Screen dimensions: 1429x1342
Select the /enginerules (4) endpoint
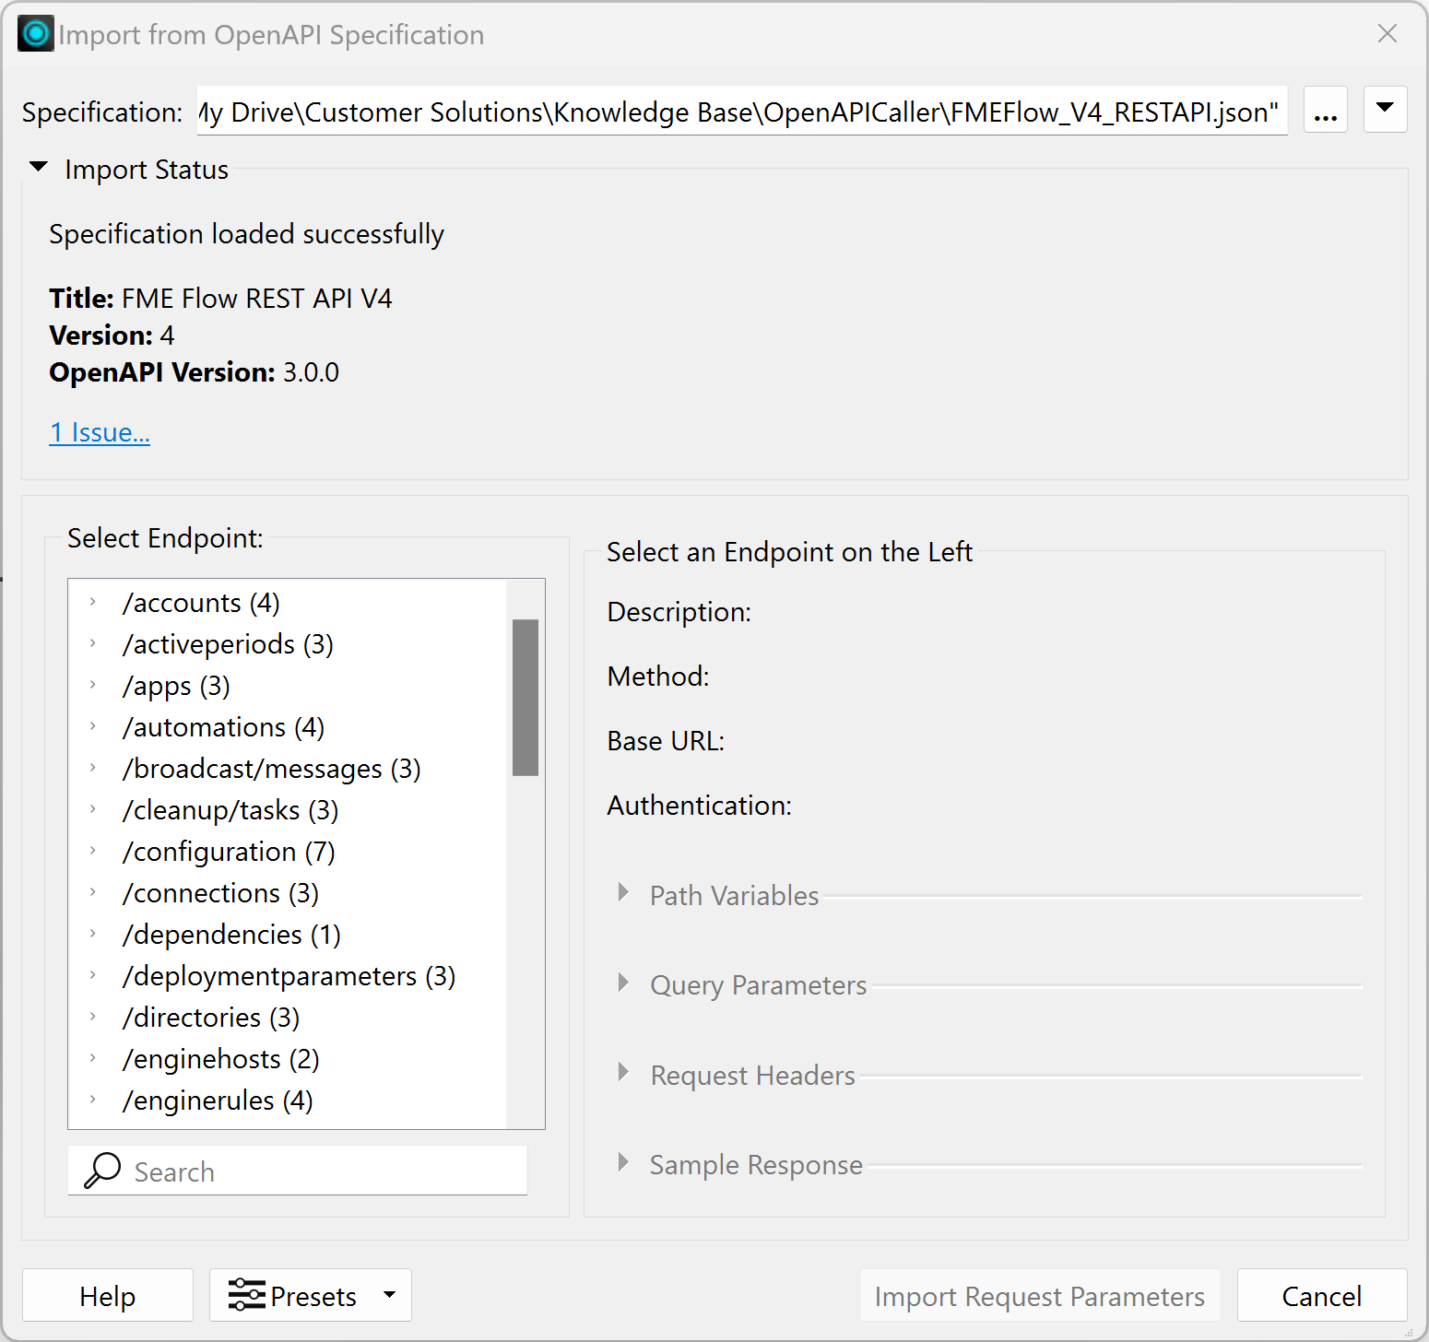[x=218, y=1101]
